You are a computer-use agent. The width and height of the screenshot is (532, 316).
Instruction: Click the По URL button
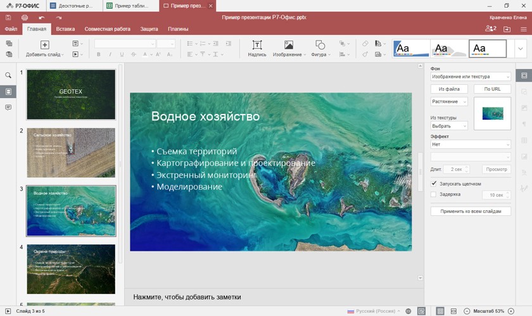point(492,89)
